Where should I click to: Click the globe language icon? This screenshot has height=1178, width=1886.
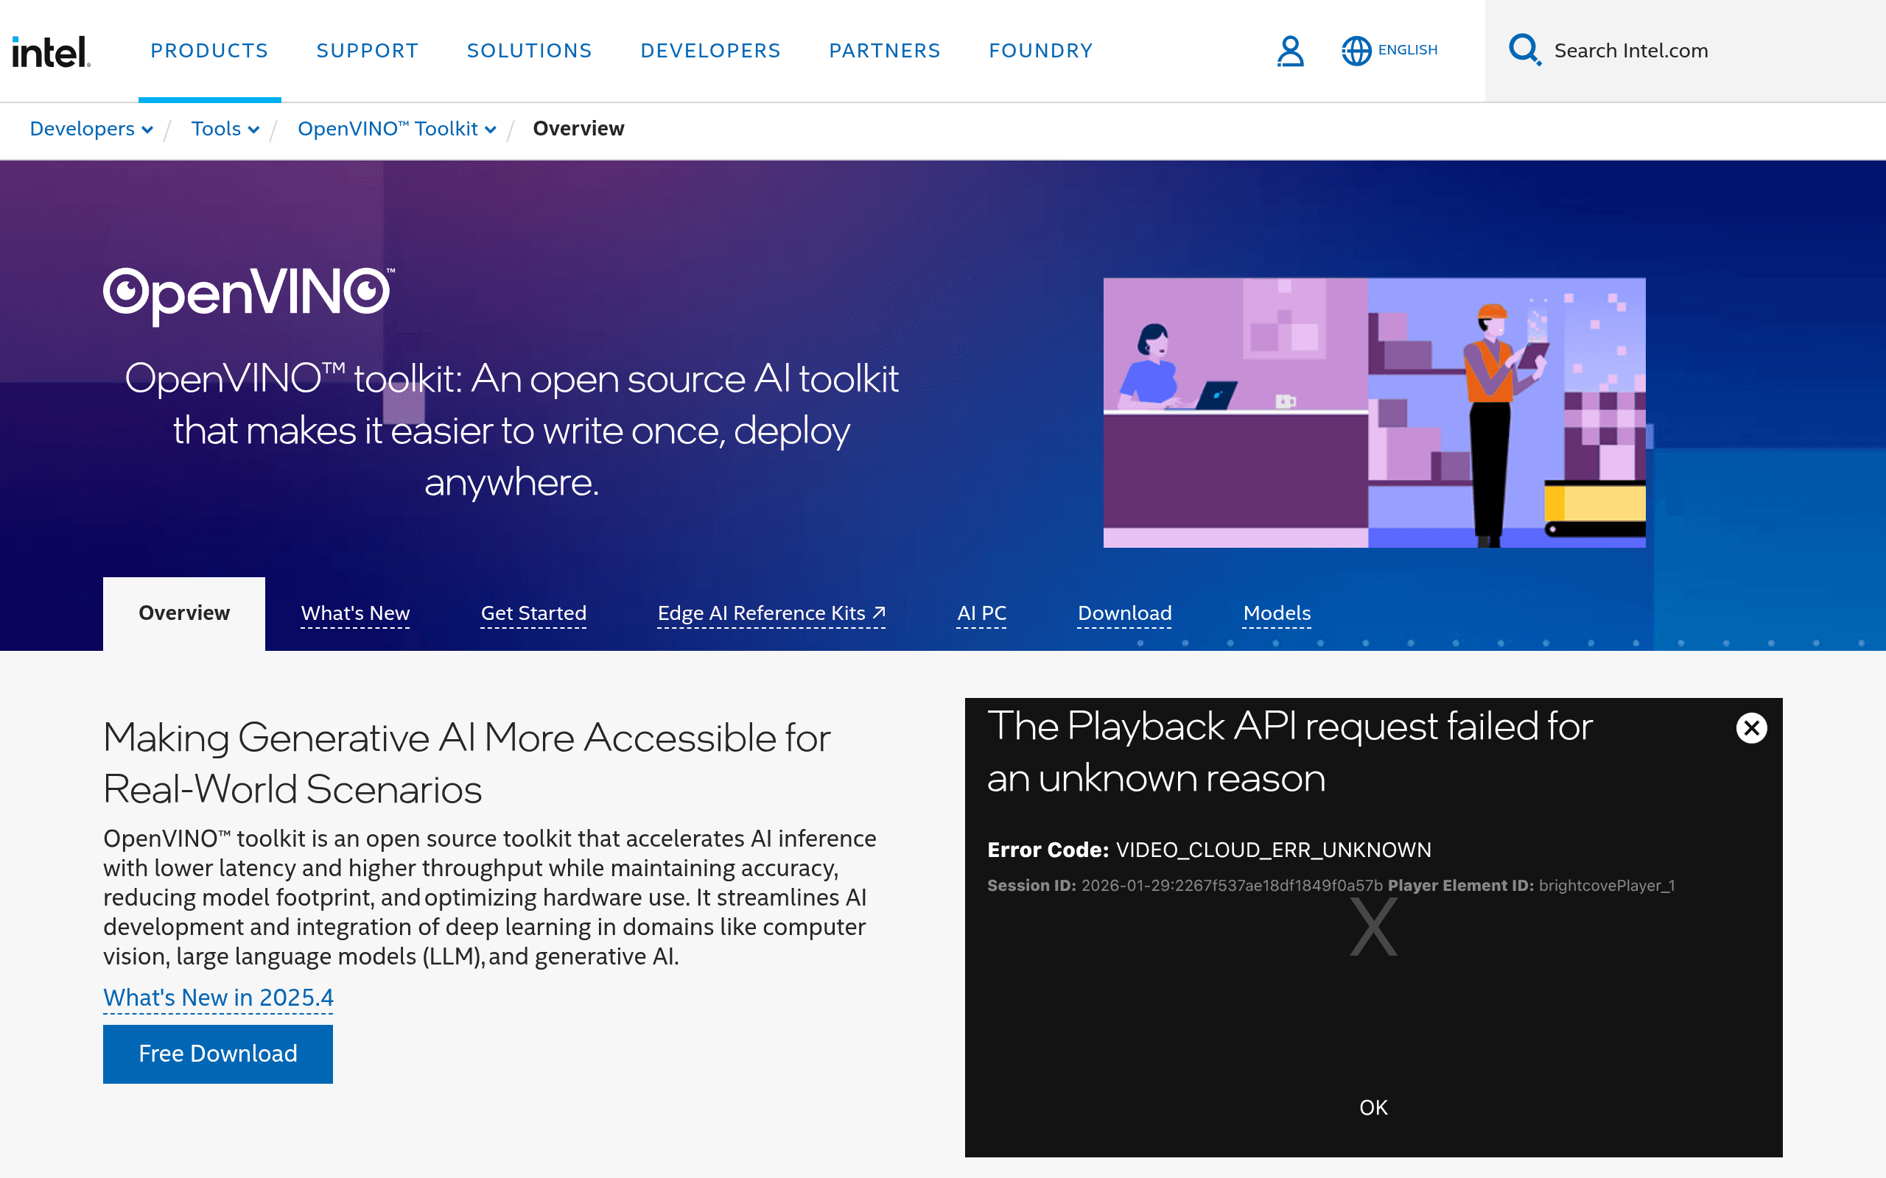point(1356,51)
